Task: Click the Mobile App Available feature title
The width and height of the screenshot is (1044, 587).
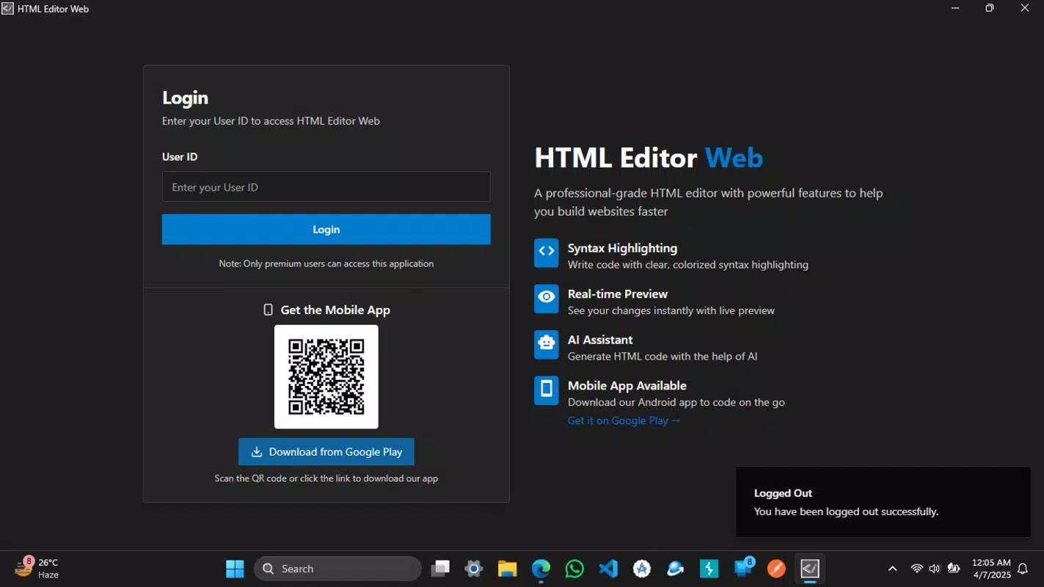Action: (627, 385)
